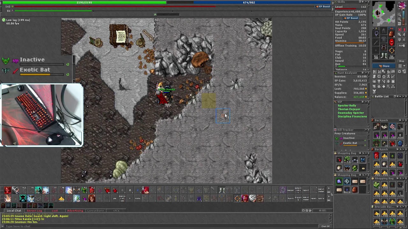Open the Loot chat tab

point(55,211)
